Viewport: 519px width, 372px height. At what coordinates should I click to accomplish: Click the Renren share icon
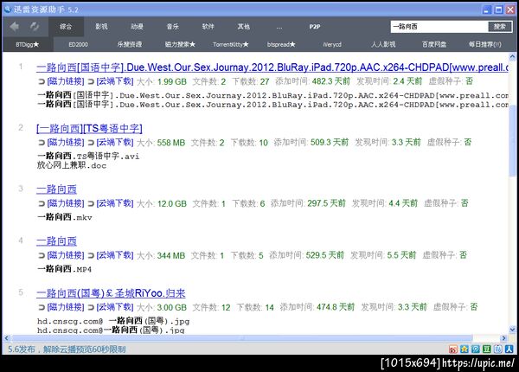509,349
